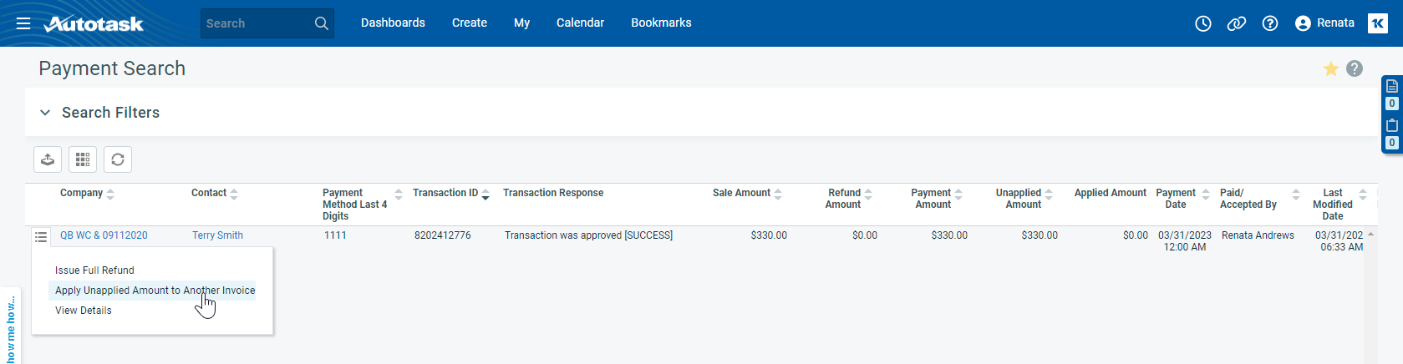The height and width of the screenshot is (364, 1403).
Task: Sort by Transaction ID column
Action: pos(445,193)
